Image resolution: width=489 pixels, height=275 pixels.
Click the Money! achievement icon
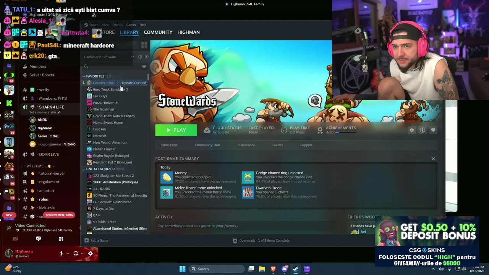click(x=167, y=177)
